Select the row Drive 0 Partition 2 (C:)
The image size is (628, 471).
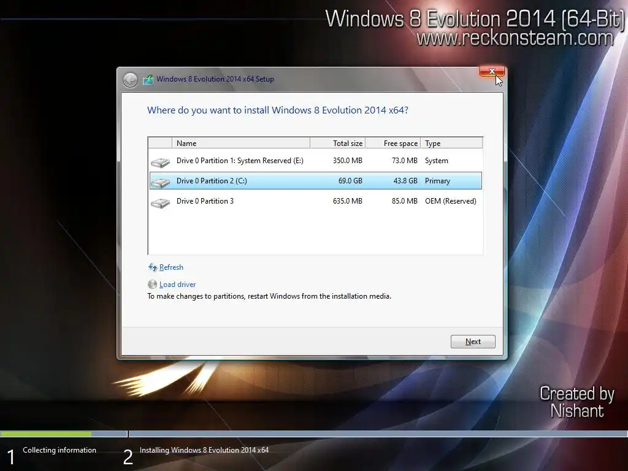coord(316,181)
